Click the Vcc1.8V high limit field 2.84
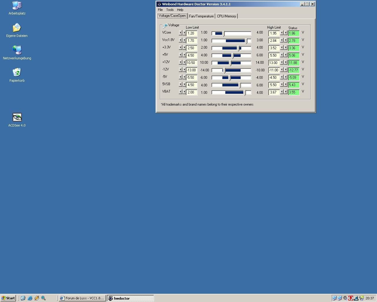 coord(274,41)
